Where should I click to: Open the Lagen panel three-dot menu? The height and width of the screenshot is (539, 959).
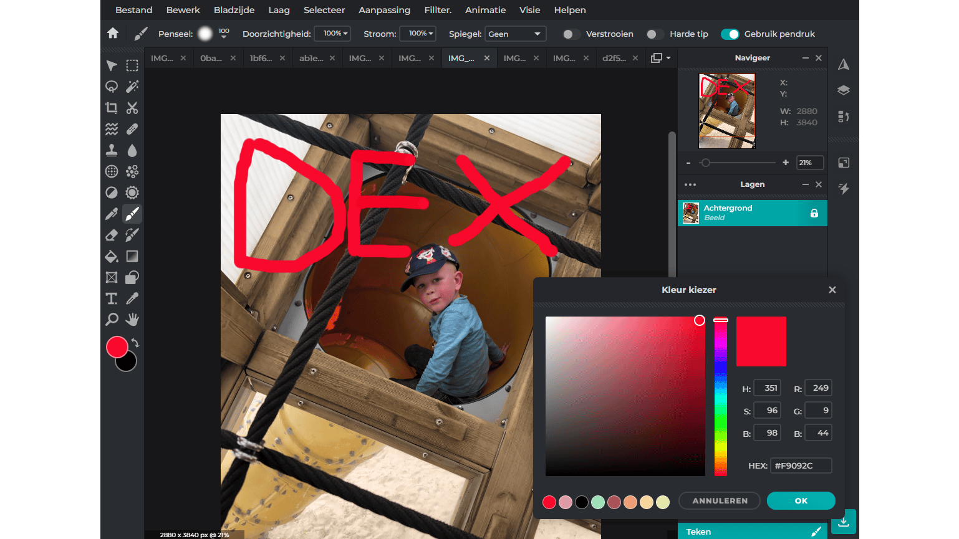pyautogui.click(x=690, y=184)
